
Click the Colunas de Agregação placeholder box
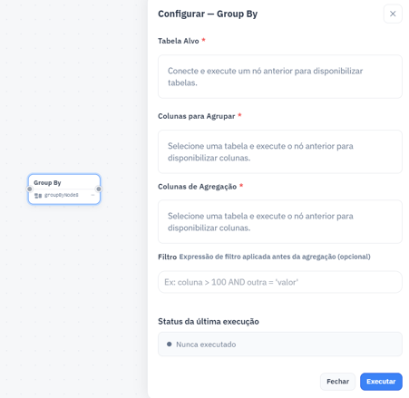point(280,221)
